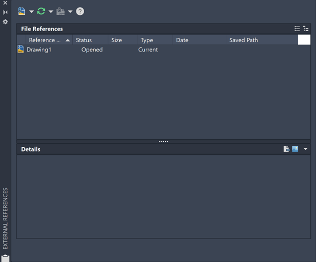The image size is (316, 262).
Task: Select the Drawing1 reference row
Action: click(x=39, y=49)
